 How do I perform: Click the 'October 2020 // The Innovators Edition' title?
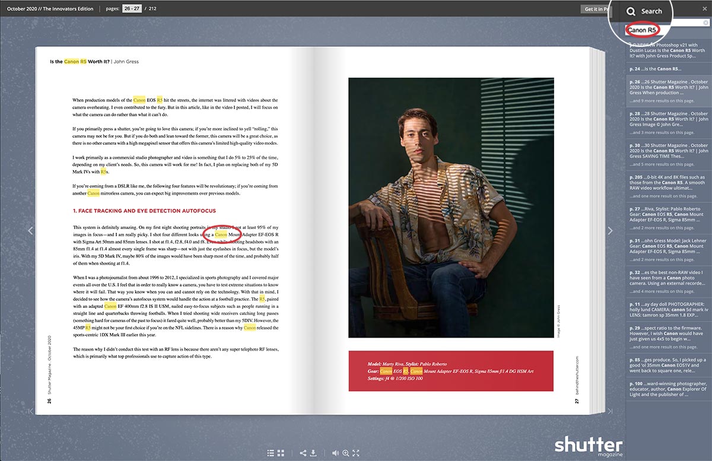click(50, 9)
